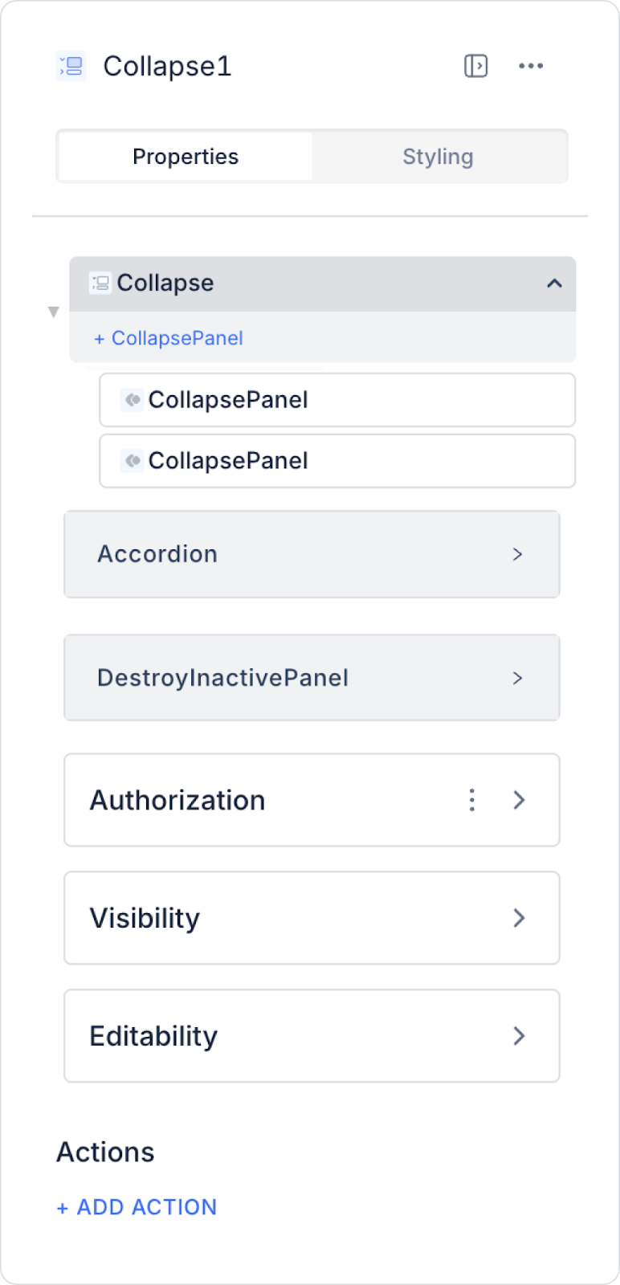The height and width of the screenshot is (1285, 620).
Task: Expand the Editability section
Action: point(520,1036)
